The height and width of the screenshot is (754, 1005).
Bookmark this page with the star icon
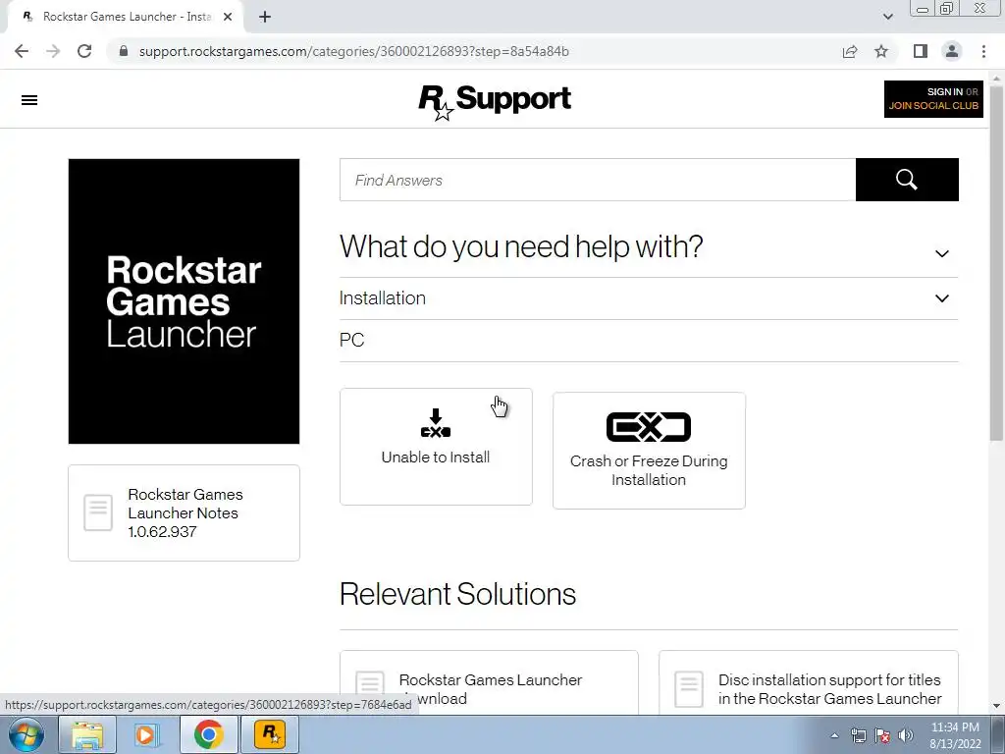point(881,51)
